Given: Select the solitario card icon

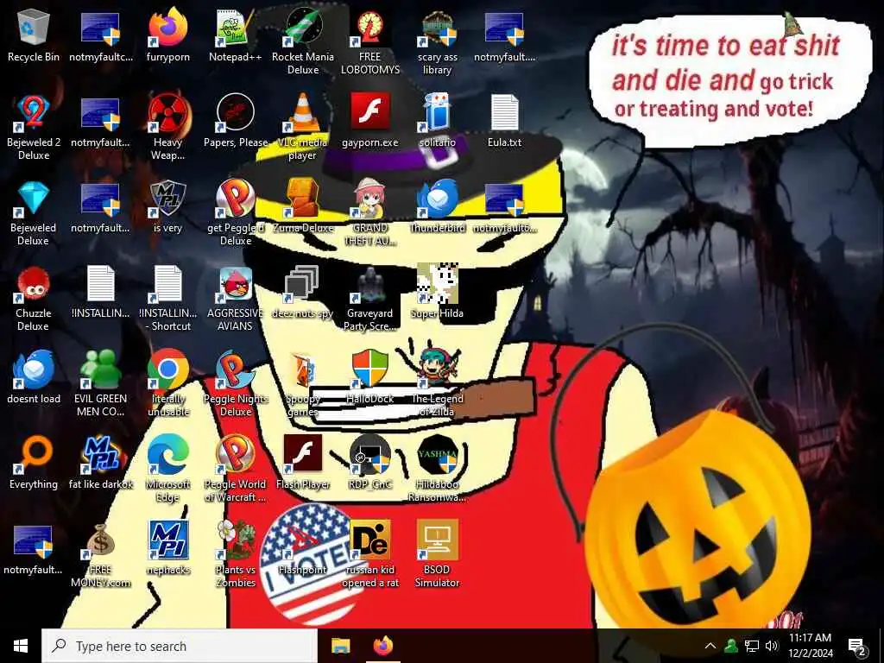Looking at the screenshot, I should (x=437, y=113).
